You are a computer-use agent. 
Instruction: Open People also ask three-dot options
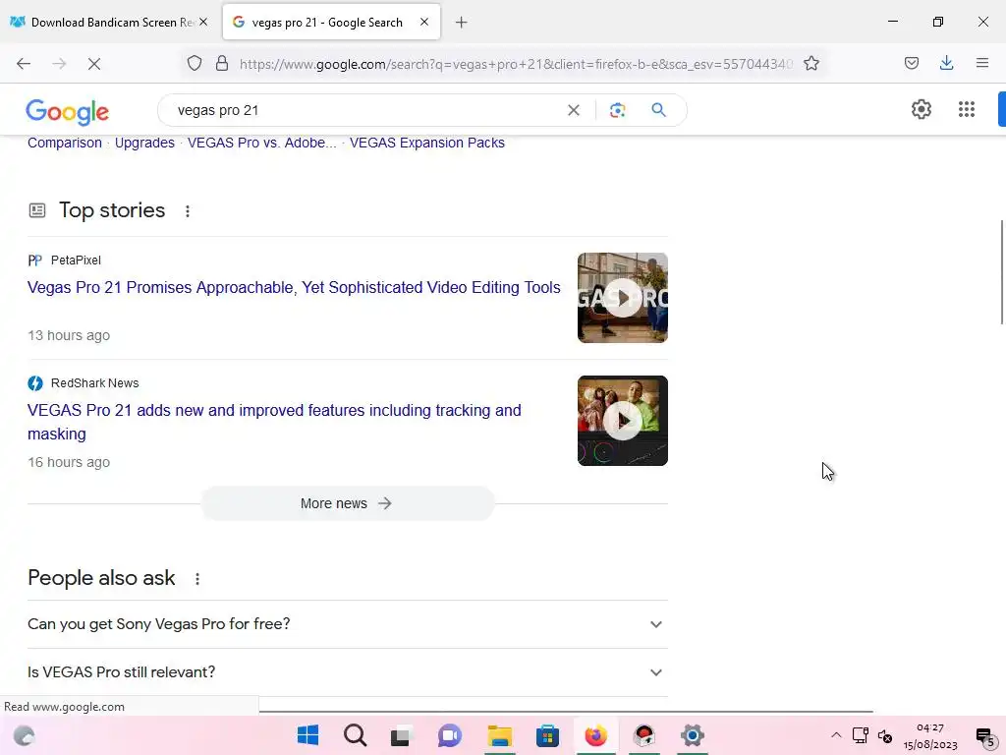point(197,579)
